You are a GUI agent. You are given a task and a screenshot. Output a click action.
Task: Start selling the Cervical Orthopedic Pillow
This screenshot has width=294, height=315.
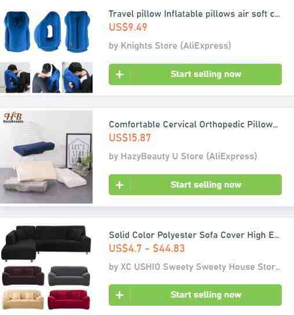(195, 185)
